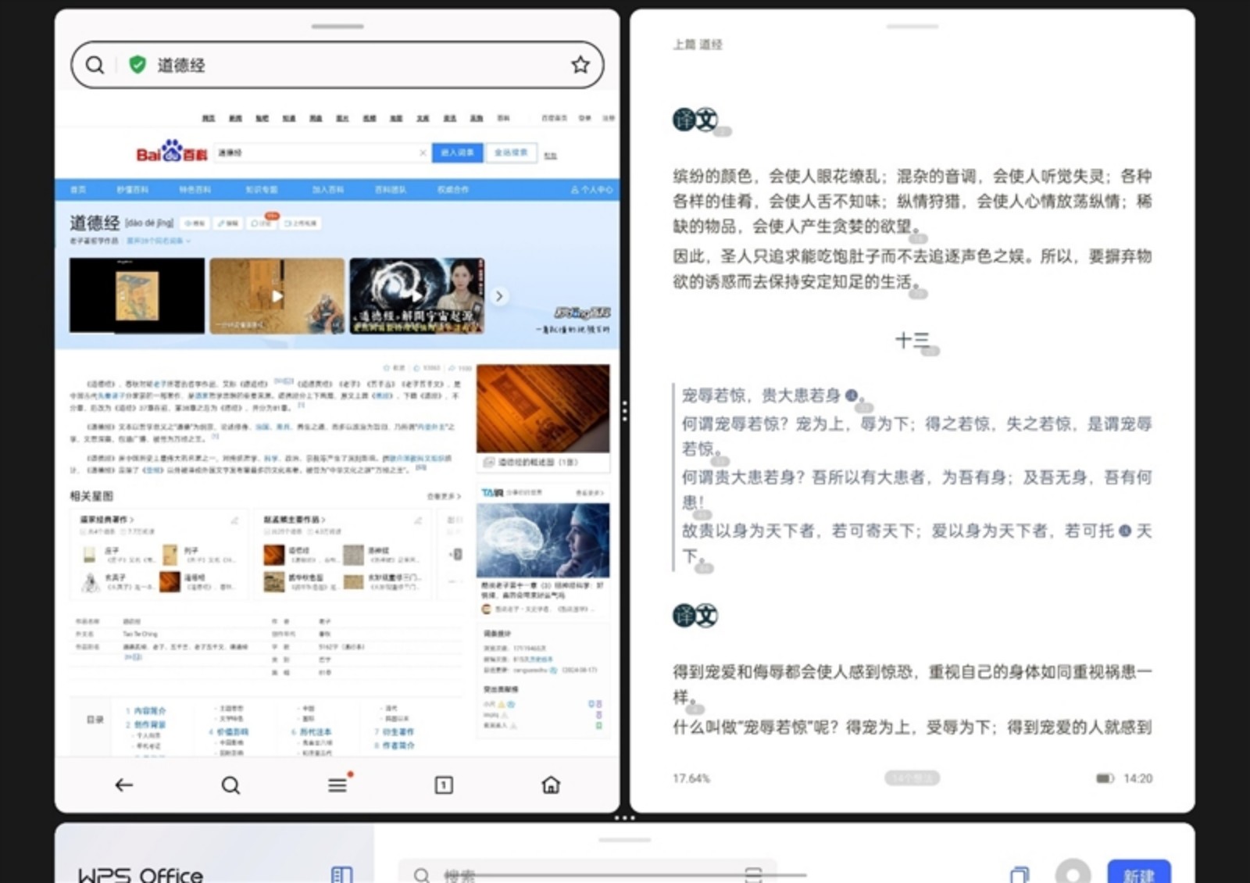This screenshot has width=1250, height=883.
Task: Clear the Baidu Baike search box
Action: click(x=423, y=152)
